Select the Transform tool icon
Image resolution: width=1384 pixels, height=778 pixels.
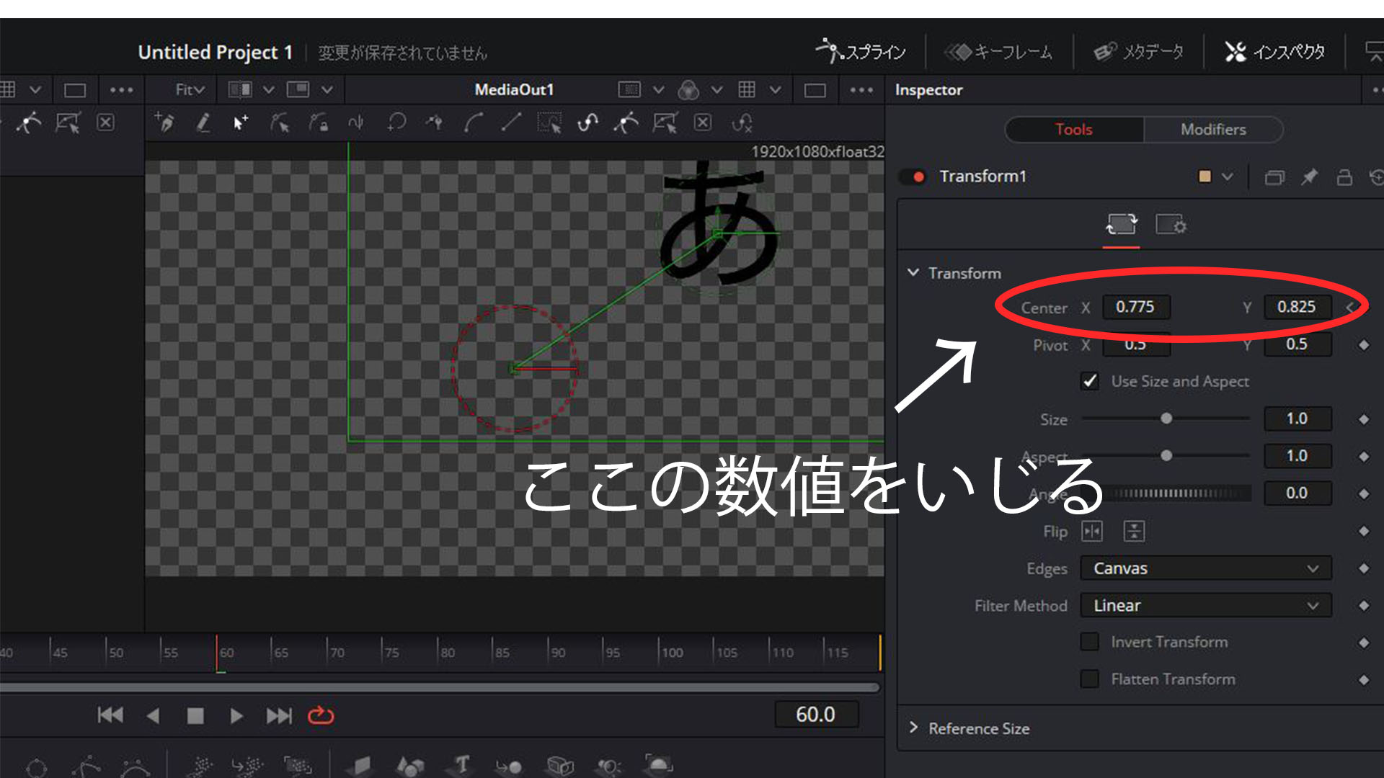pyautogui.click(x=1119, y=225)
